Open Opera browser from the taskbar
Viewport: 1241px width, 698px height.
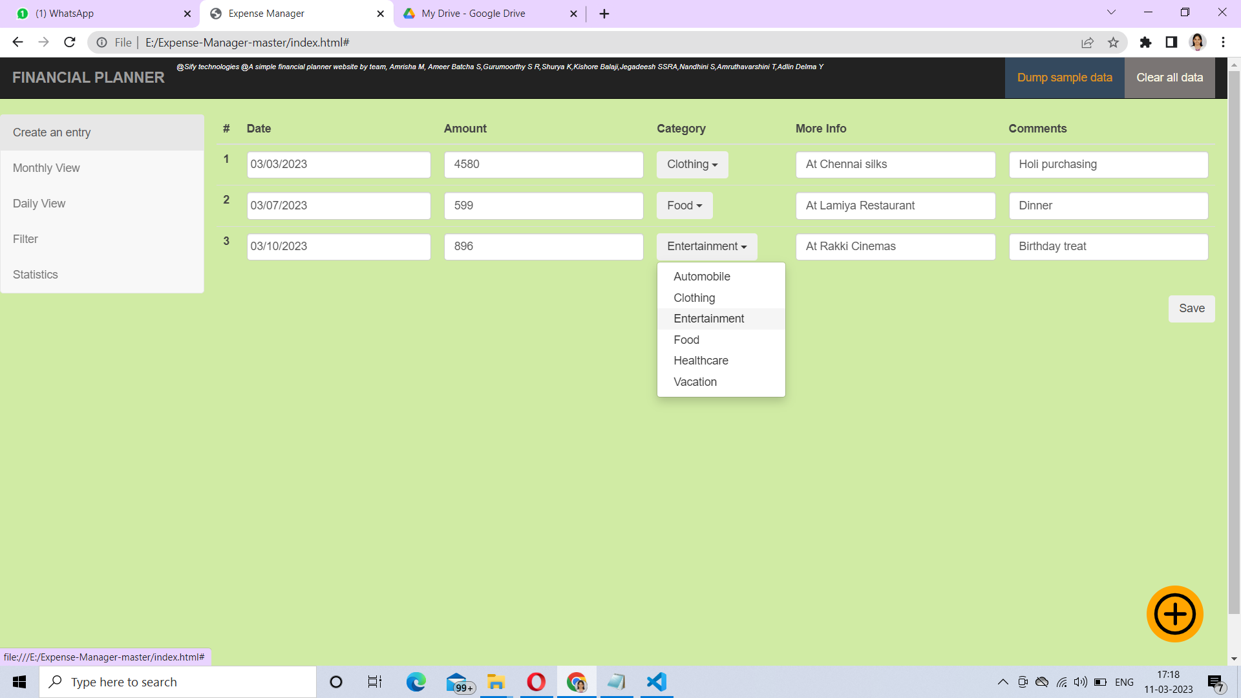tap(536, 681)
